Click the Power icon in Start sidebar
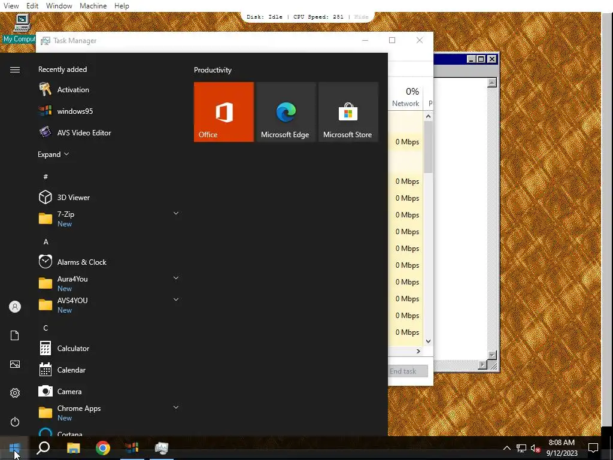Viewport: 613px width, 460px height. point(15,422)
